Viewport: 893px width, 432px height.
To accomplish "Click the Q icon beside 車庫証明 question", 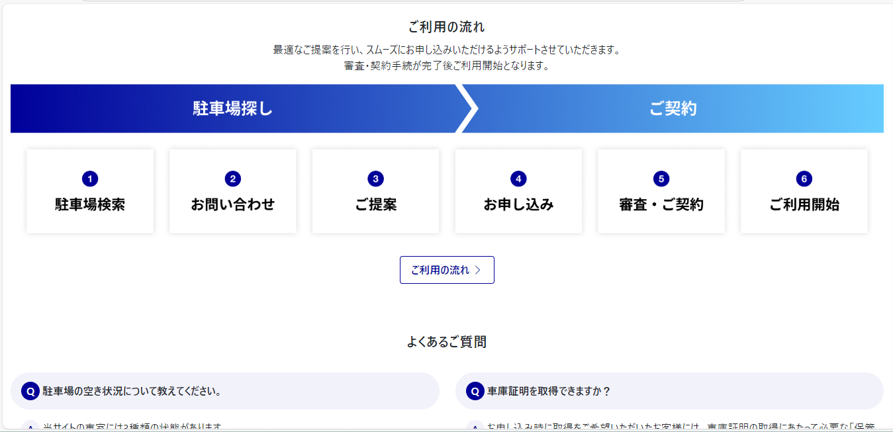I will point(475,391).
